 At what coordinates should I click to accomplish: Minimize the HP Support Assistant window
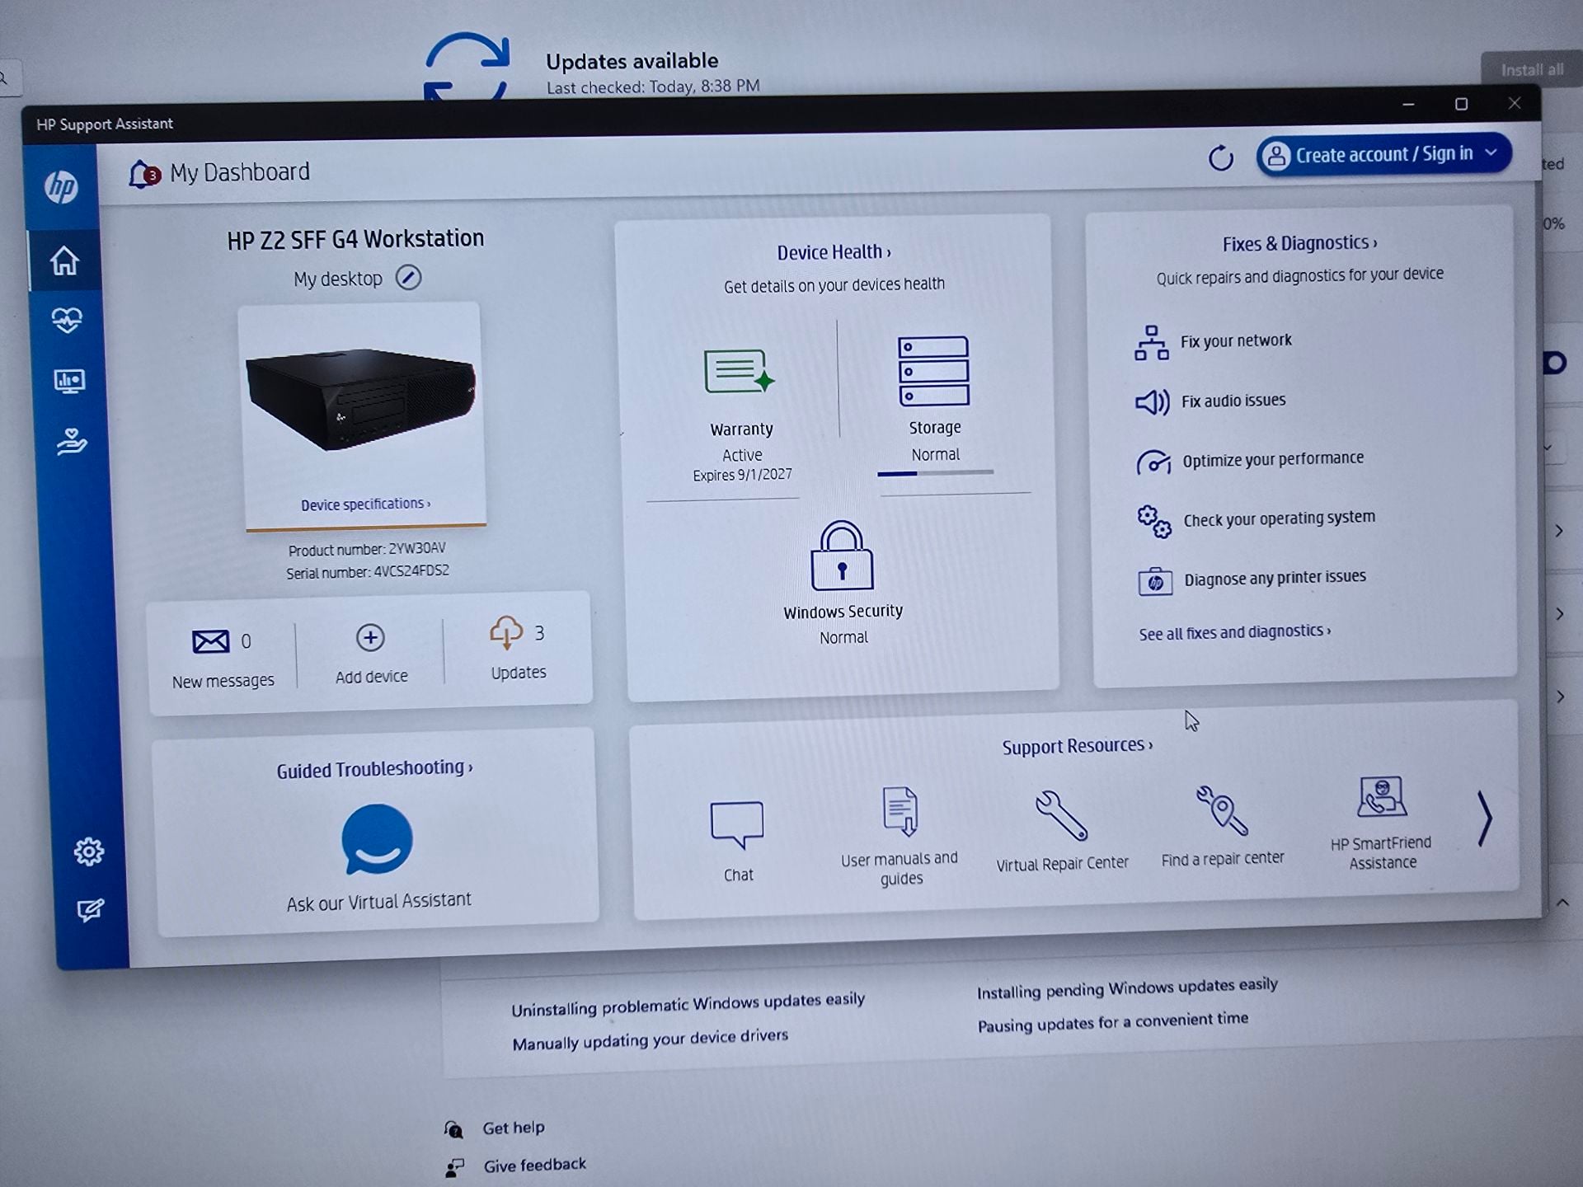pos(1408,105)
